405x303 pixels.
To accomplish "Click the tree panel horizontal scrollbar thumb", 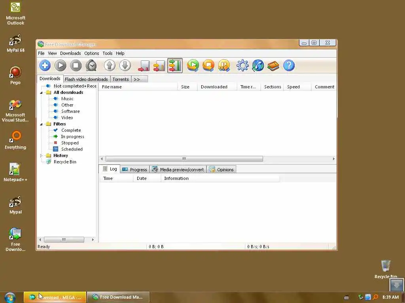I will point(64,239).
